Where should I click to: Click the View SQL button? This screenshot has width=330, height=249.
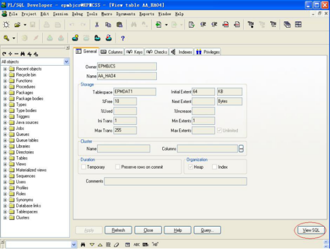[x=311, y=230]
